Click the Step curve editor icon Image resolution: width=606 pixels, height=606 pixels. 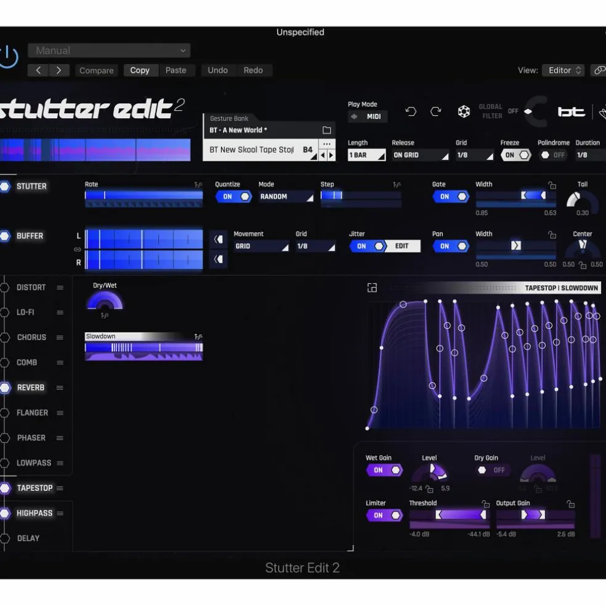(397, 185)
